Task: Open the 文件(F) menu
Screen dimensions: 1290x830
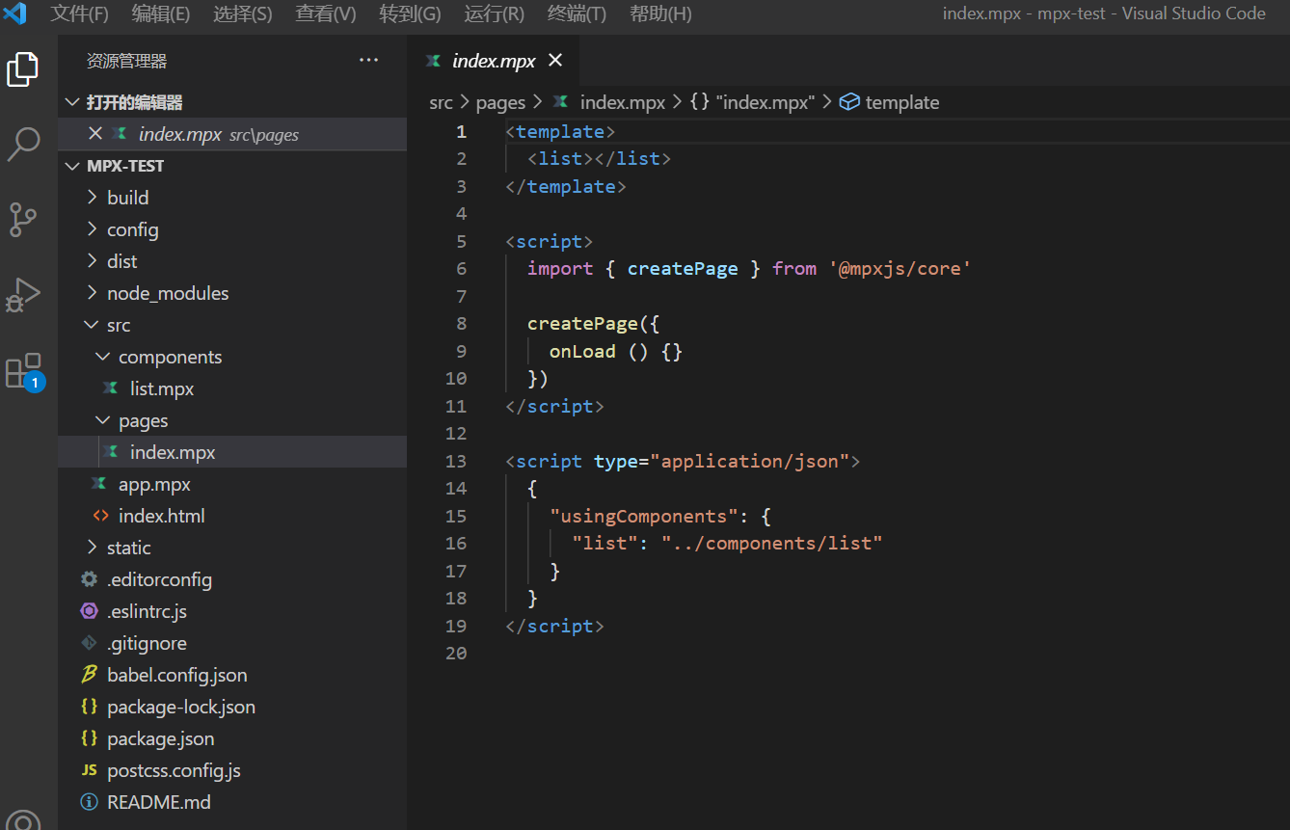Action: tap(80, 13)
